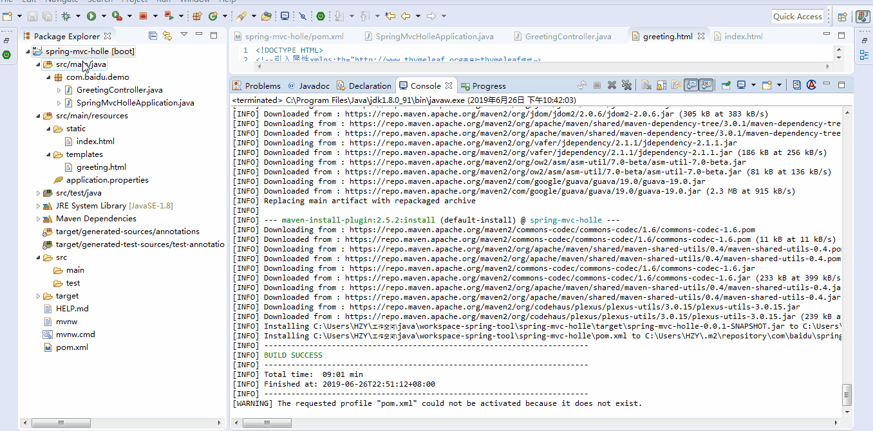
Task: Click the Debug bug icon in toolbar
Action: pyautogui.click(x=66, y=16)
